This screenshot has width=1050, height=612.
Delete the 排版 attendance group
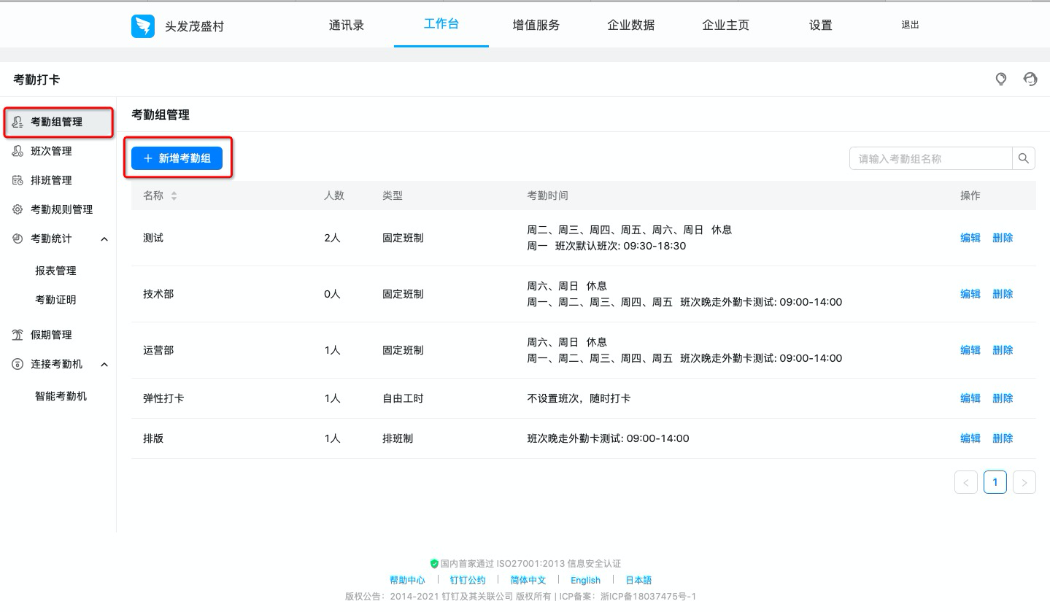tap(1003, 438)
